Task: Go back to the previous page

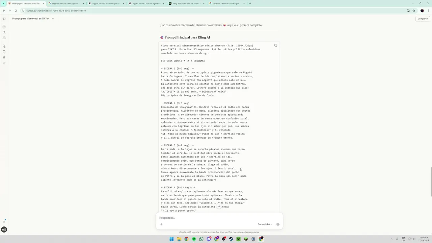Action: click(x=4, y=10)
